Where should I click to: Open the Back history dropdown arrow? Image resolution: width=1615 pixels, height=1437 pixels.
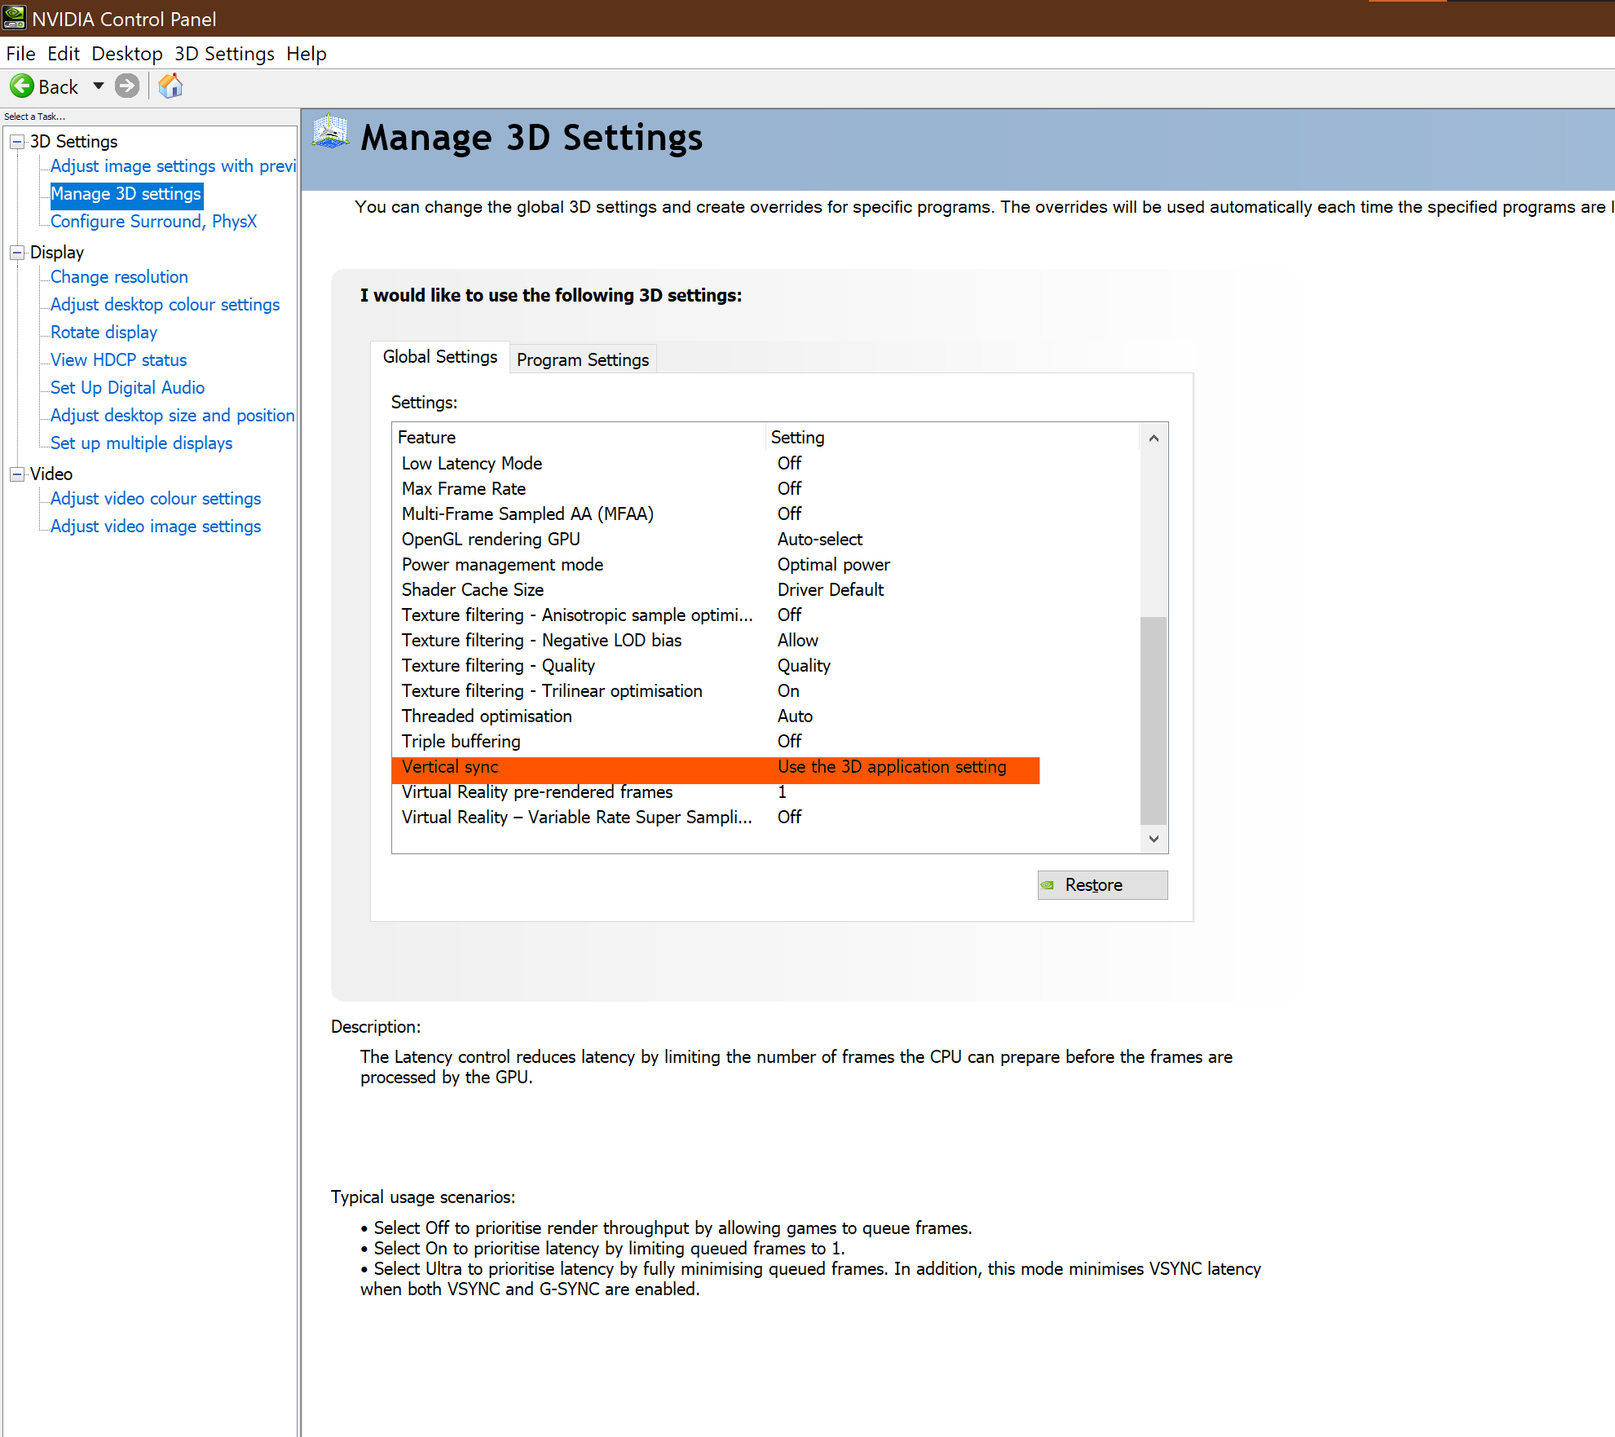coord(99,86)
